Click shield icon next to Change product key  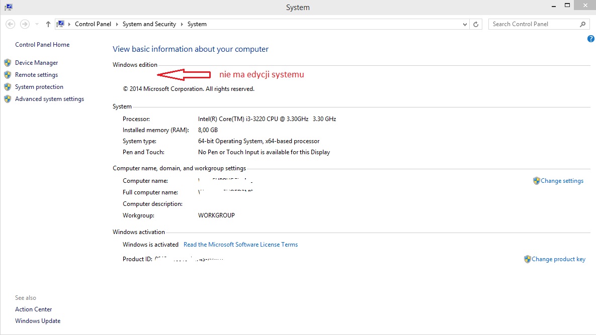click(x=527, y=259)
